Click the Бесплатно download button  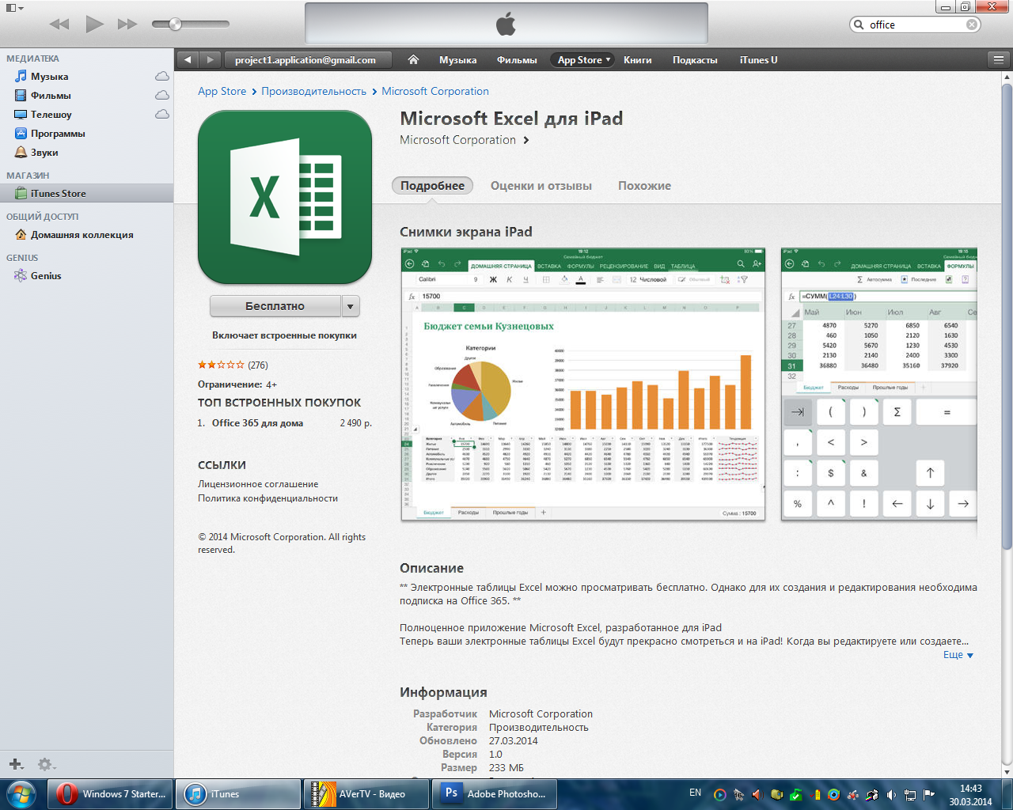click(x=275, y=306)
